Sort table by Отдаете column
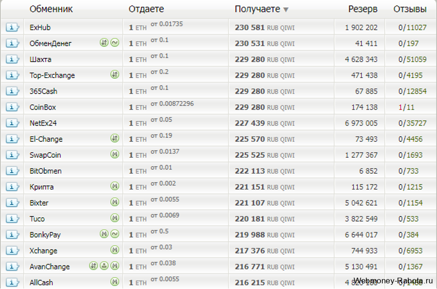This screenshot has height=289, width=437. [146, 9]
